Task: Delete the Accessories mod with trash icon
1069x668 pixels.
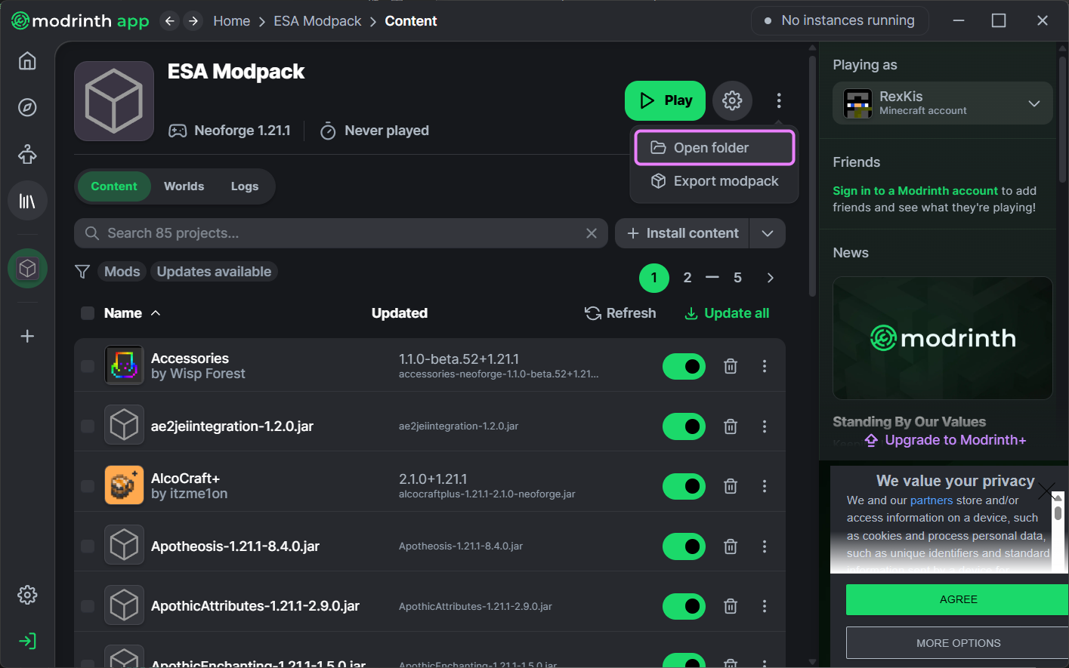Action: (x=731, y=366)
